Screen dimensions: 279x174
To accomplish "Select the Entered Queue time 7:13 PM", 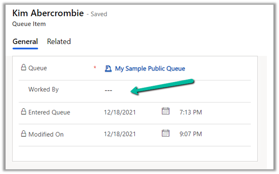I will [x=190, y=112].
